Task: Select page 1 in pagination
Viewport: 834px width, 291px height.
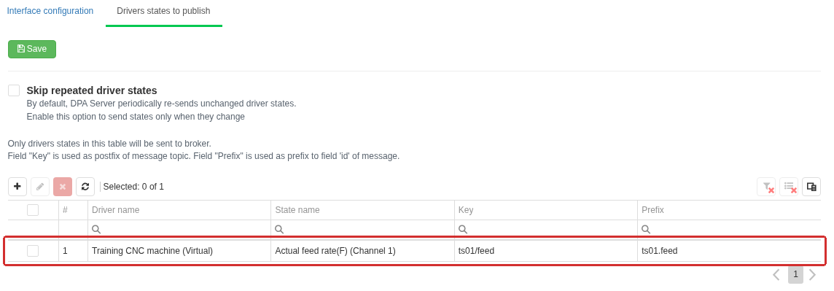Action: tap(795, 274)
